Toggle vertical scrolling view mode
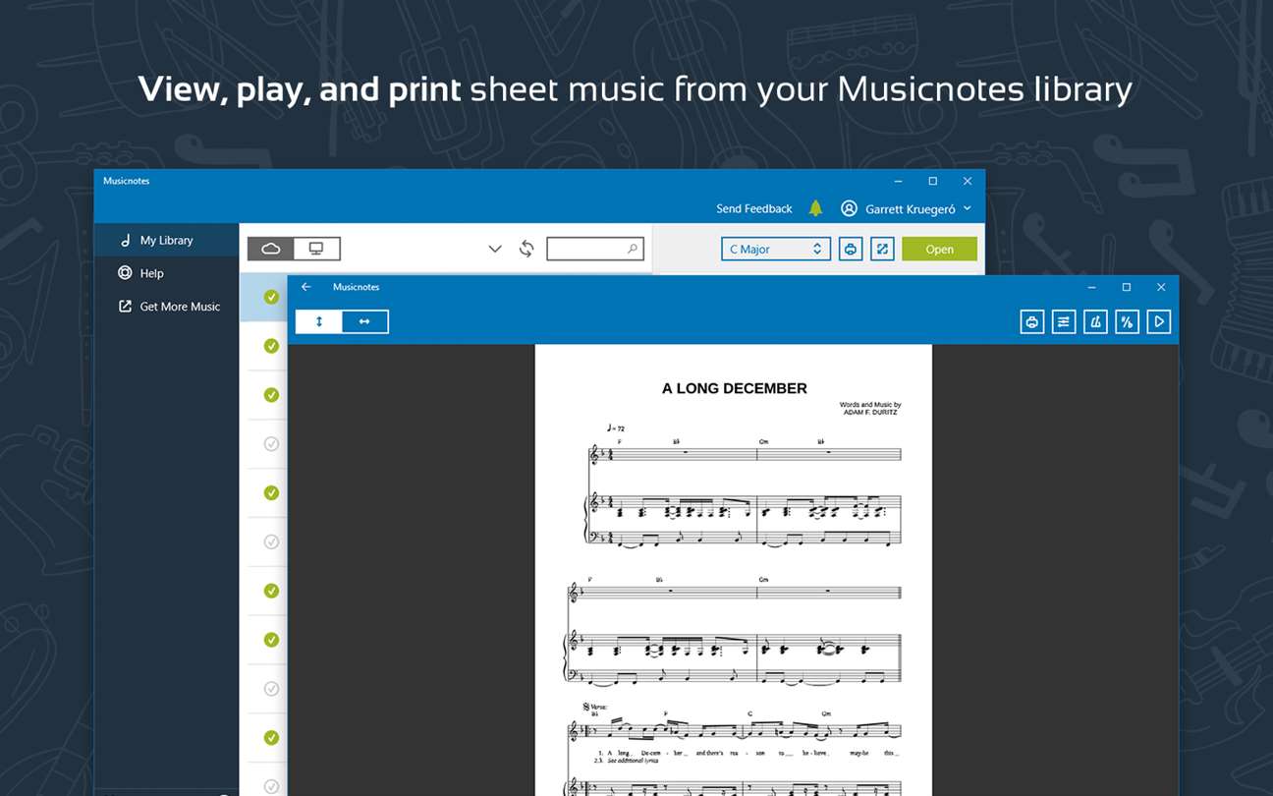The height and width of the screenshot is (796, 1273). tap(319, 321)
